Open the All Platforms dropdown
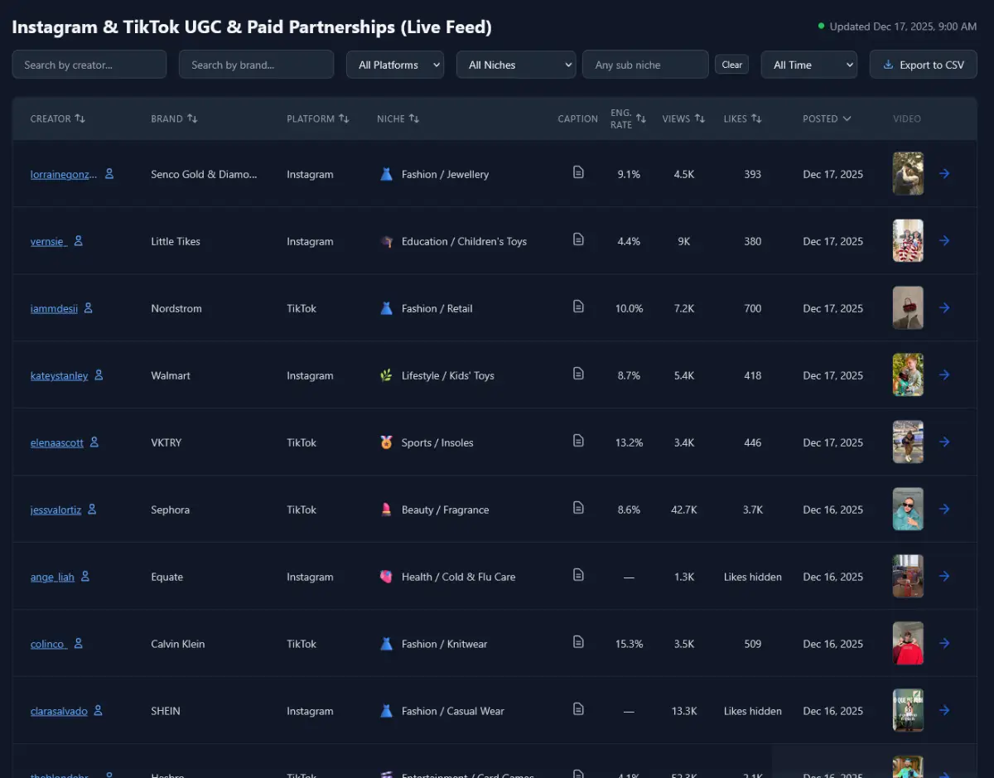 [x=394, y=65]
